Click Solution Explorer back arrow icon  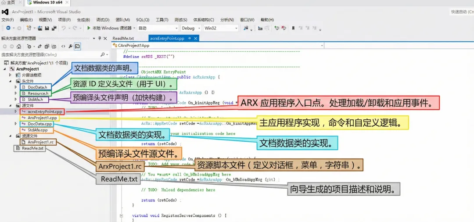coord(5,47)
